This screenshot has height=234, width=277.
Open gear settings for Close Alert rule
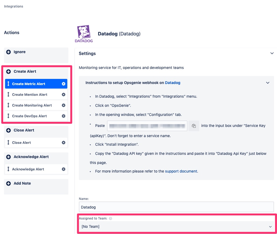pyautogui.click(x=64, y=142)
